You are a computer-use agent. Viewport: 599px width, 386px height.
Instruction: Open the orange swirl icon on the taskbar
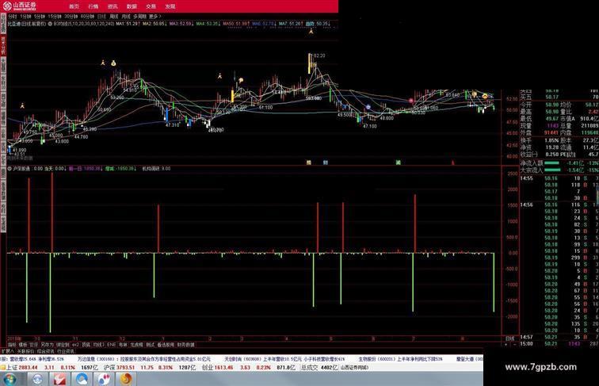tap(126, 380)
